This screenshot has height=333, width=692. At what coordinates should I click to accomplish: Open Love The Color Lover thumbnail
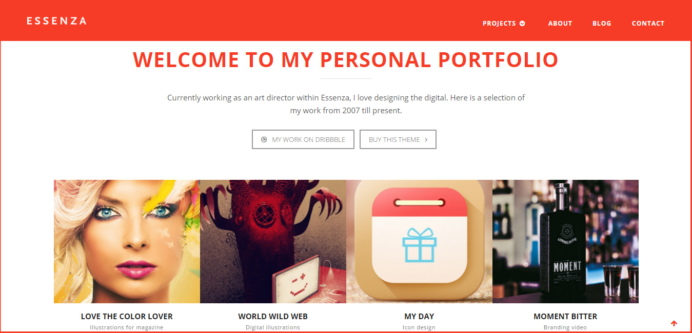(127, 241)
